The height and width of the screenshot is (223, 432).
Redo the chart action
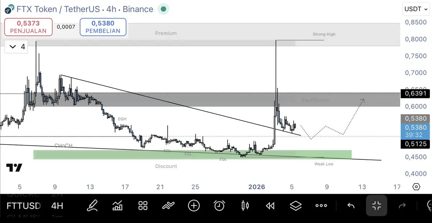click(402, 205)
